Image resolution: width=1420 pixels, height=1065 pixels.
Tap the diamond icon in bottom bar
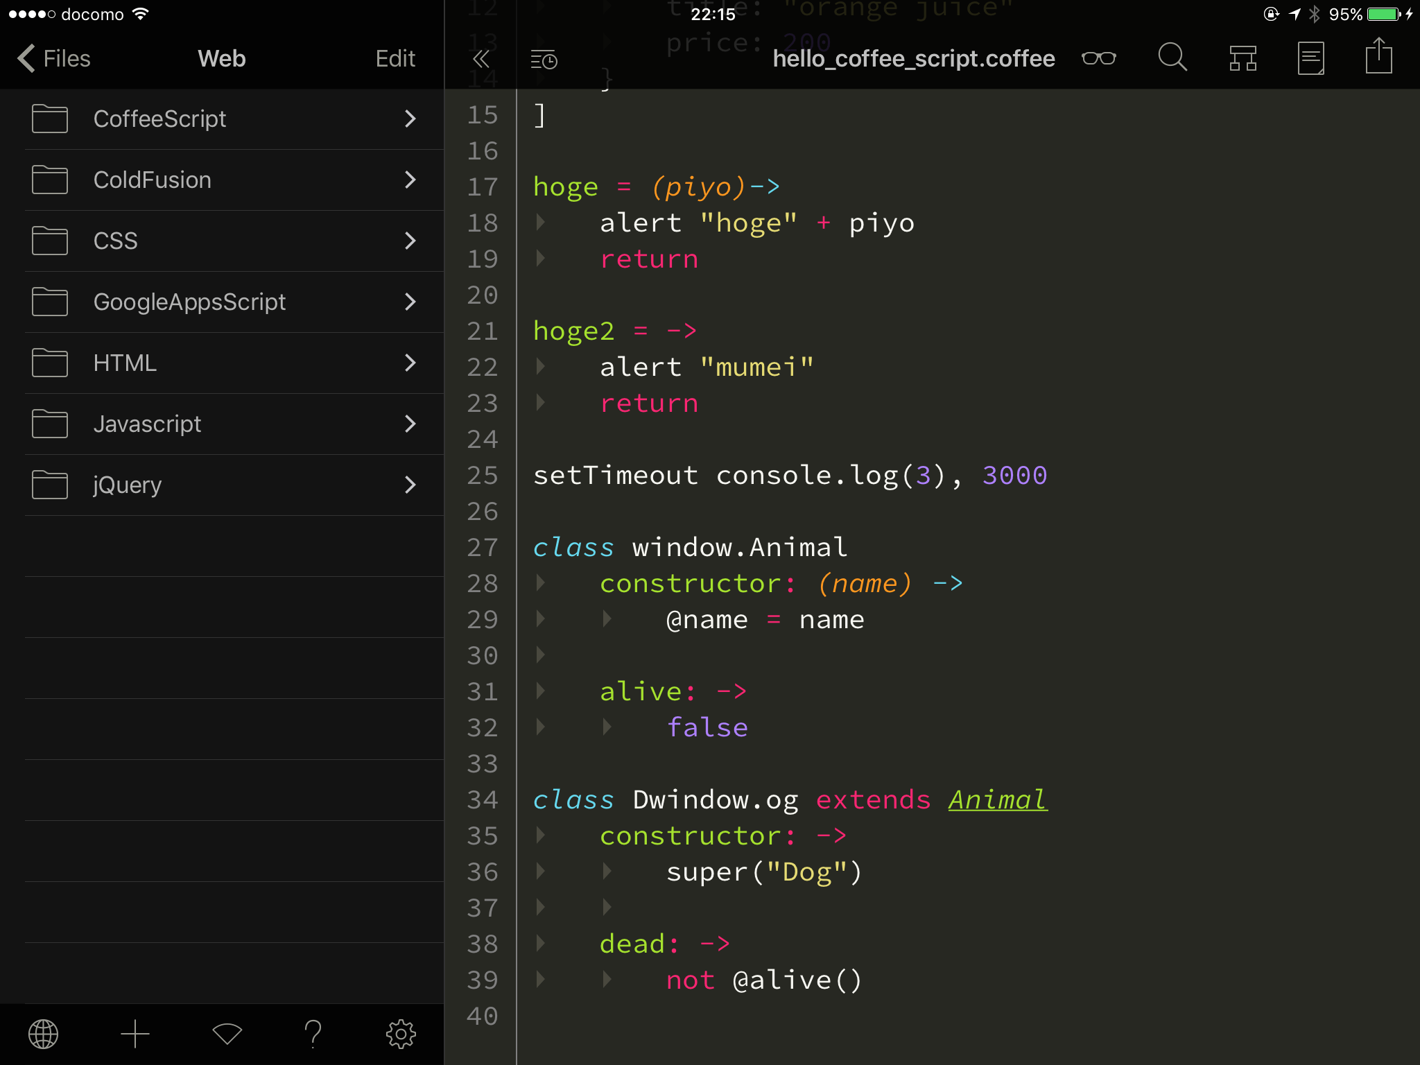227,1034
